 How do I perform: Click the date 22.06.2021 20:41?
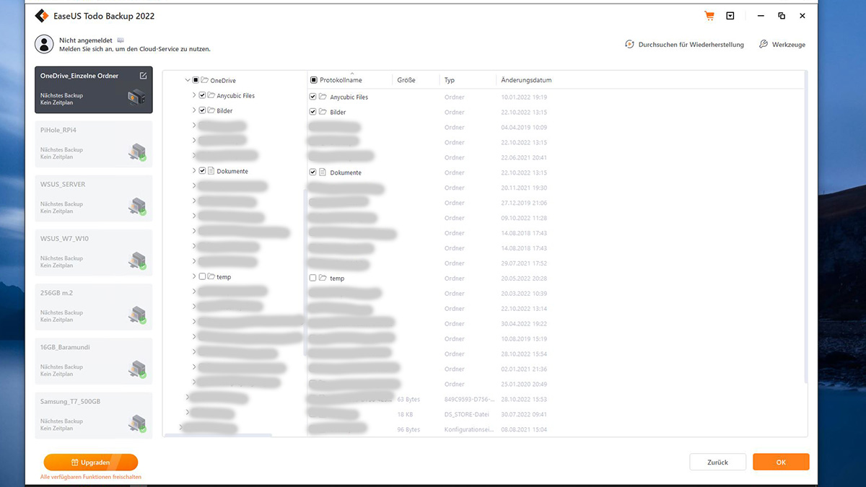(x=524, y=157)
